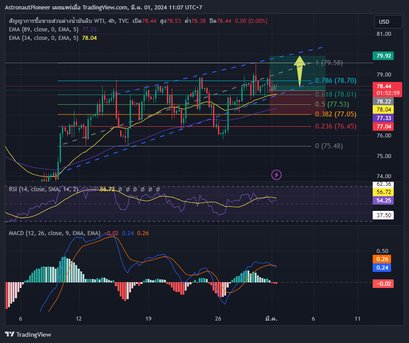409x343 pixels.
Task: Click the purple lightning bolt event icon
Action: pyautogui.click(x=276, y=175)
